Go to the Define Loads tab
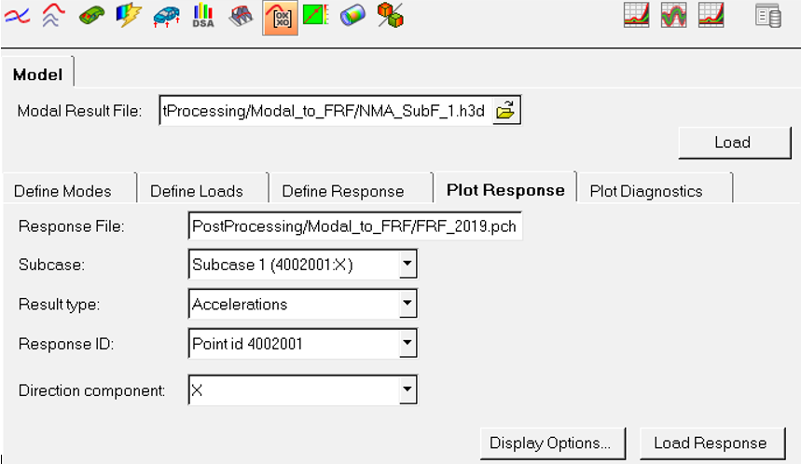 (x=197, y=191)
